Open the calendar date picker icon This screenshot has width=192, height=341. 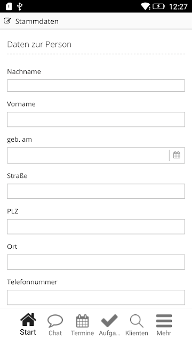tap(177, 155)
